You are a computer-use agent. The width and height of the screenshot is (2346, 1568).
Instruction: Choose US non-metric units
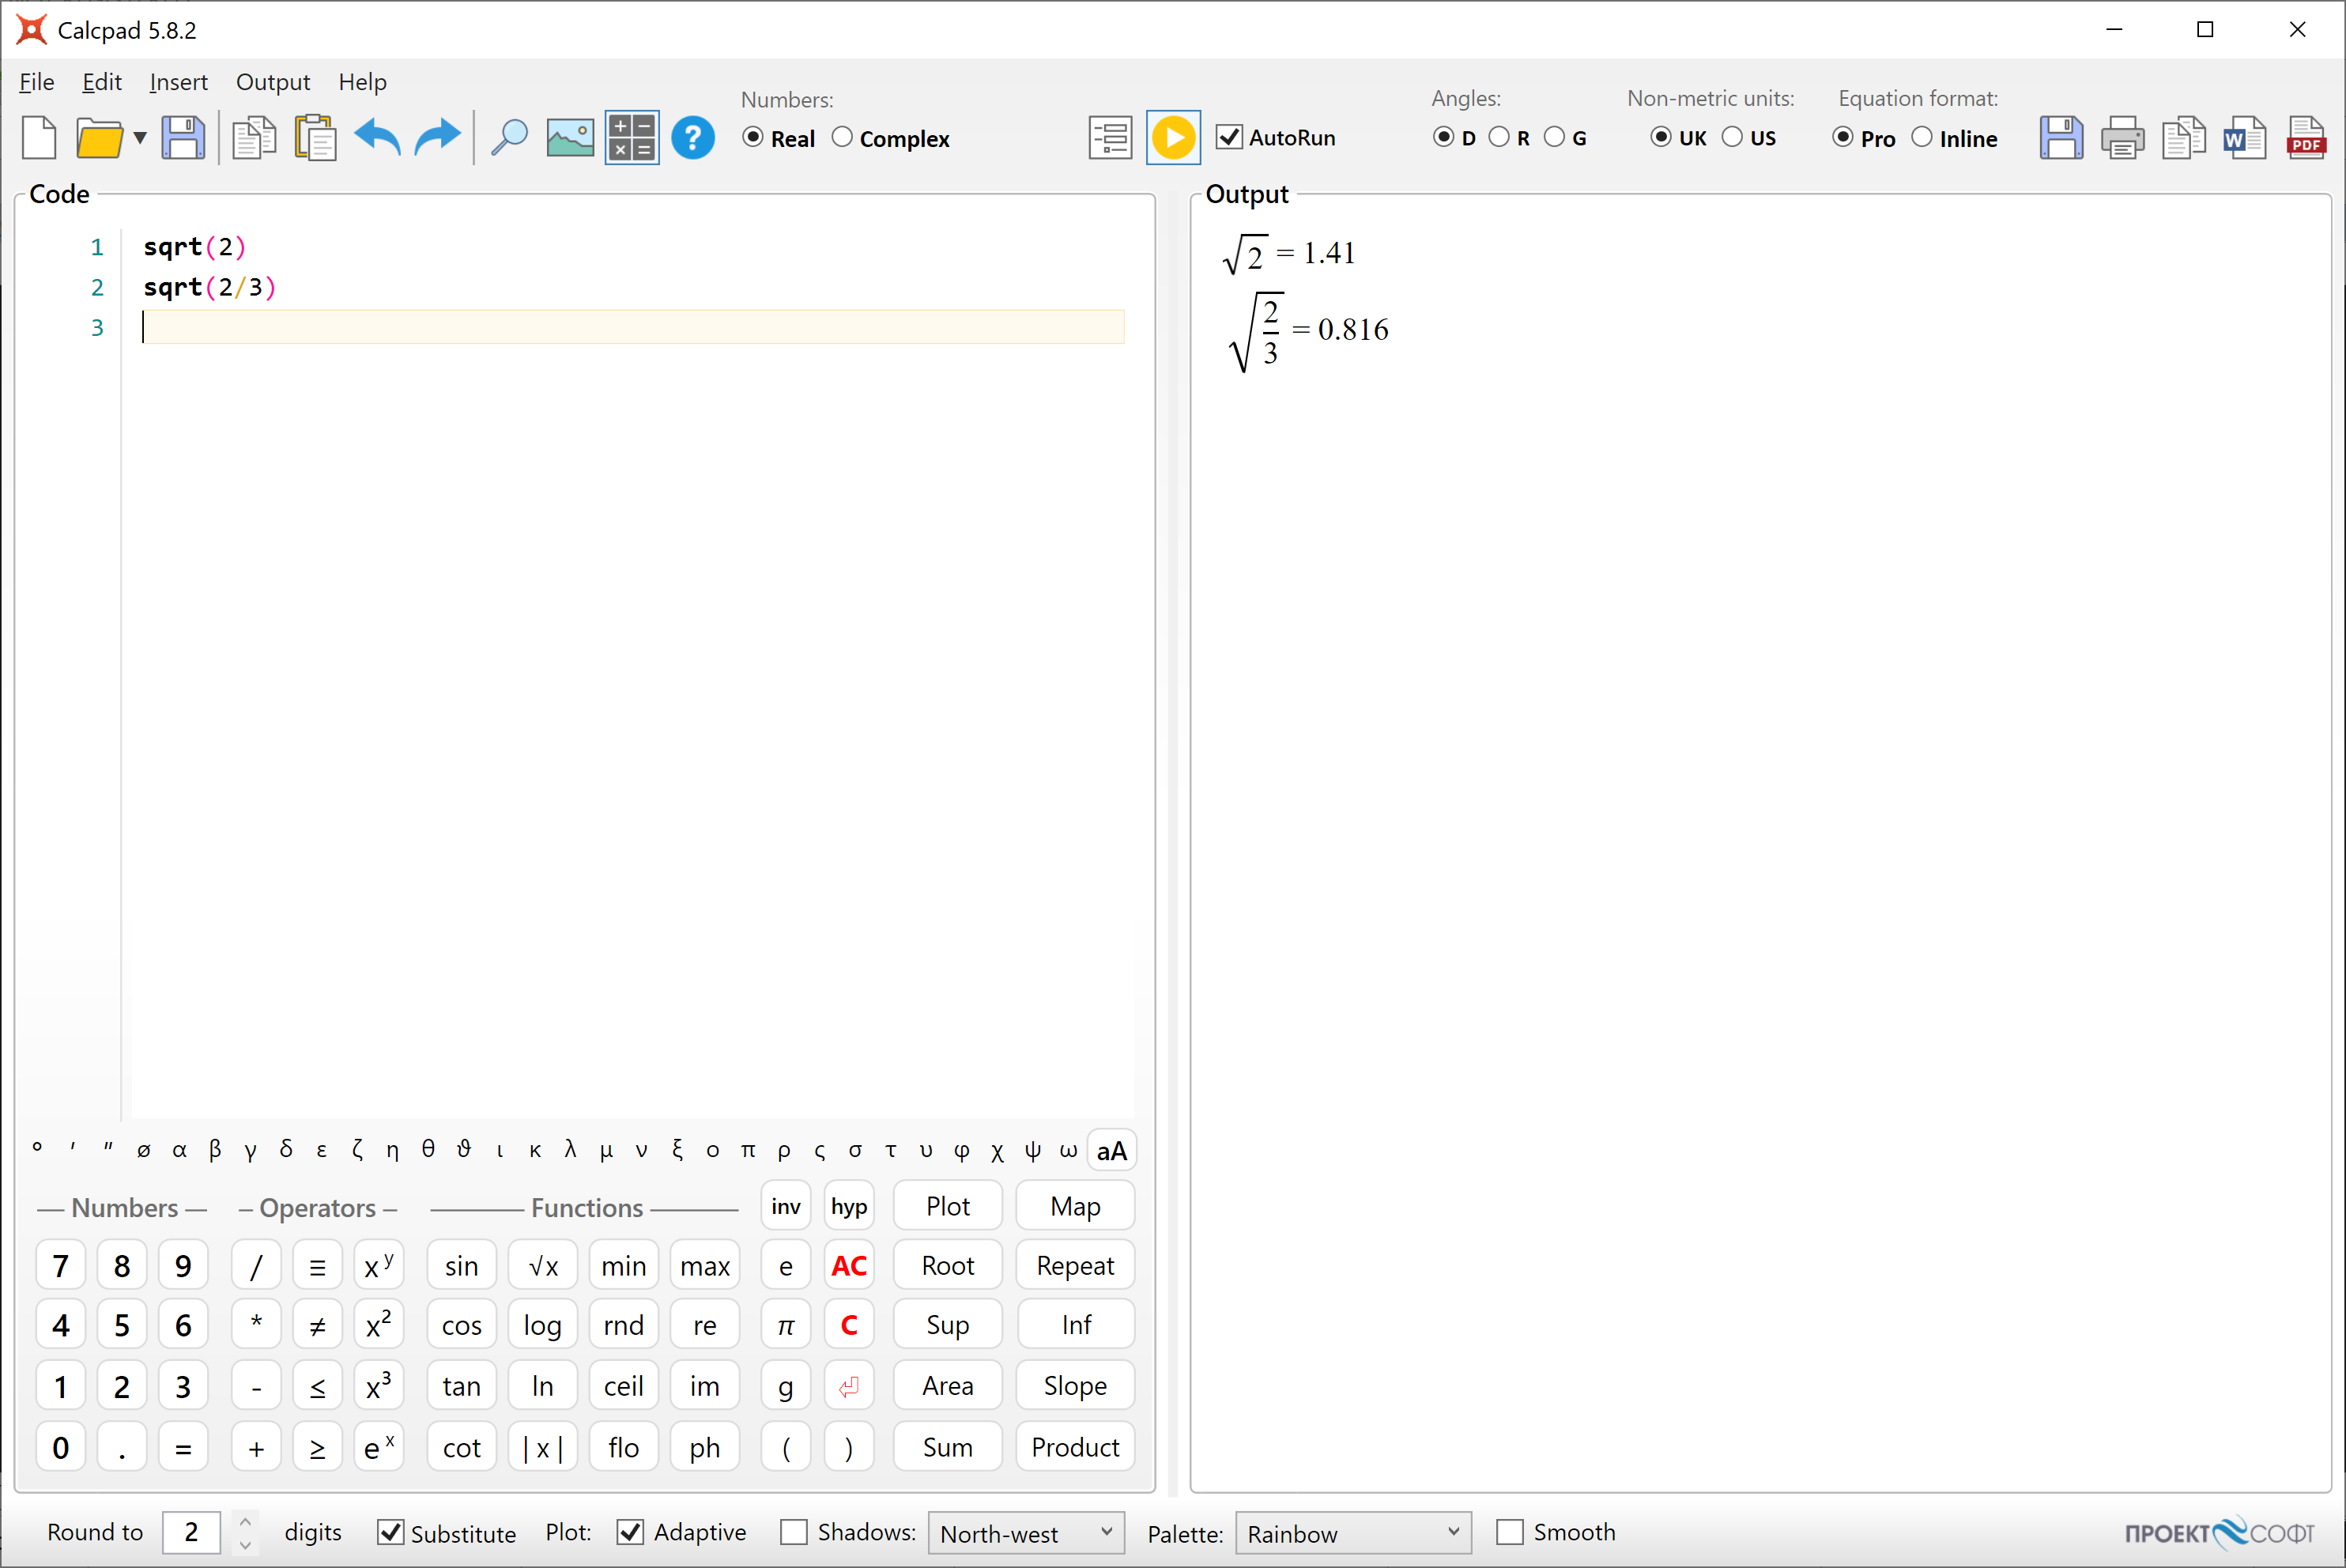pos(1749,138)
